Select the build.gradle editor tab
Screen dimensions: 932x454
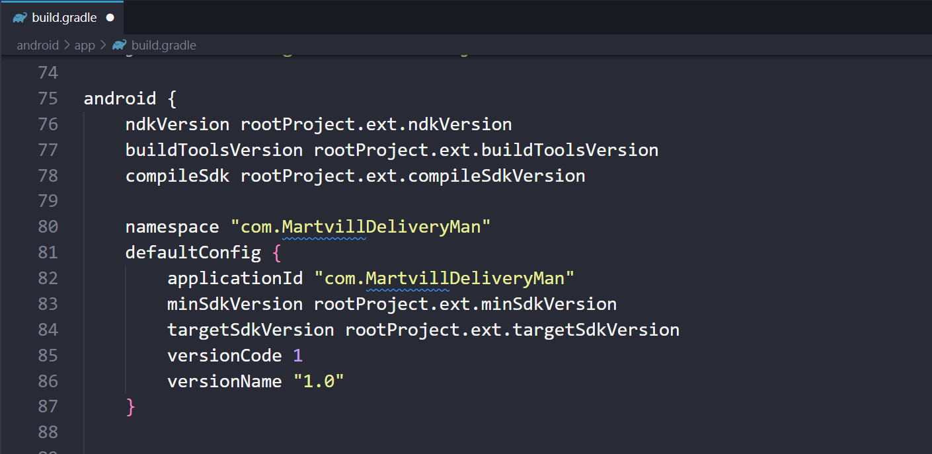(x=63, y=18)
